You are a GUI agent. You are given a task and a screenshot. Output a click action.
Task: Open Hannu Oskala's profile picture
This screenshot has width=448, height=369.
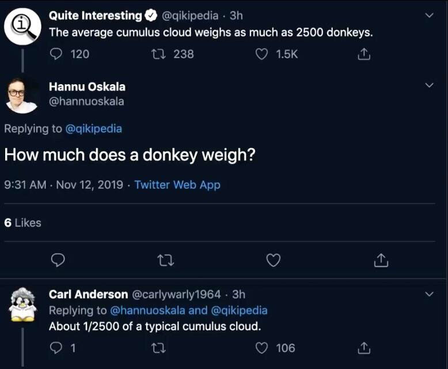click(x=22, y=95)
